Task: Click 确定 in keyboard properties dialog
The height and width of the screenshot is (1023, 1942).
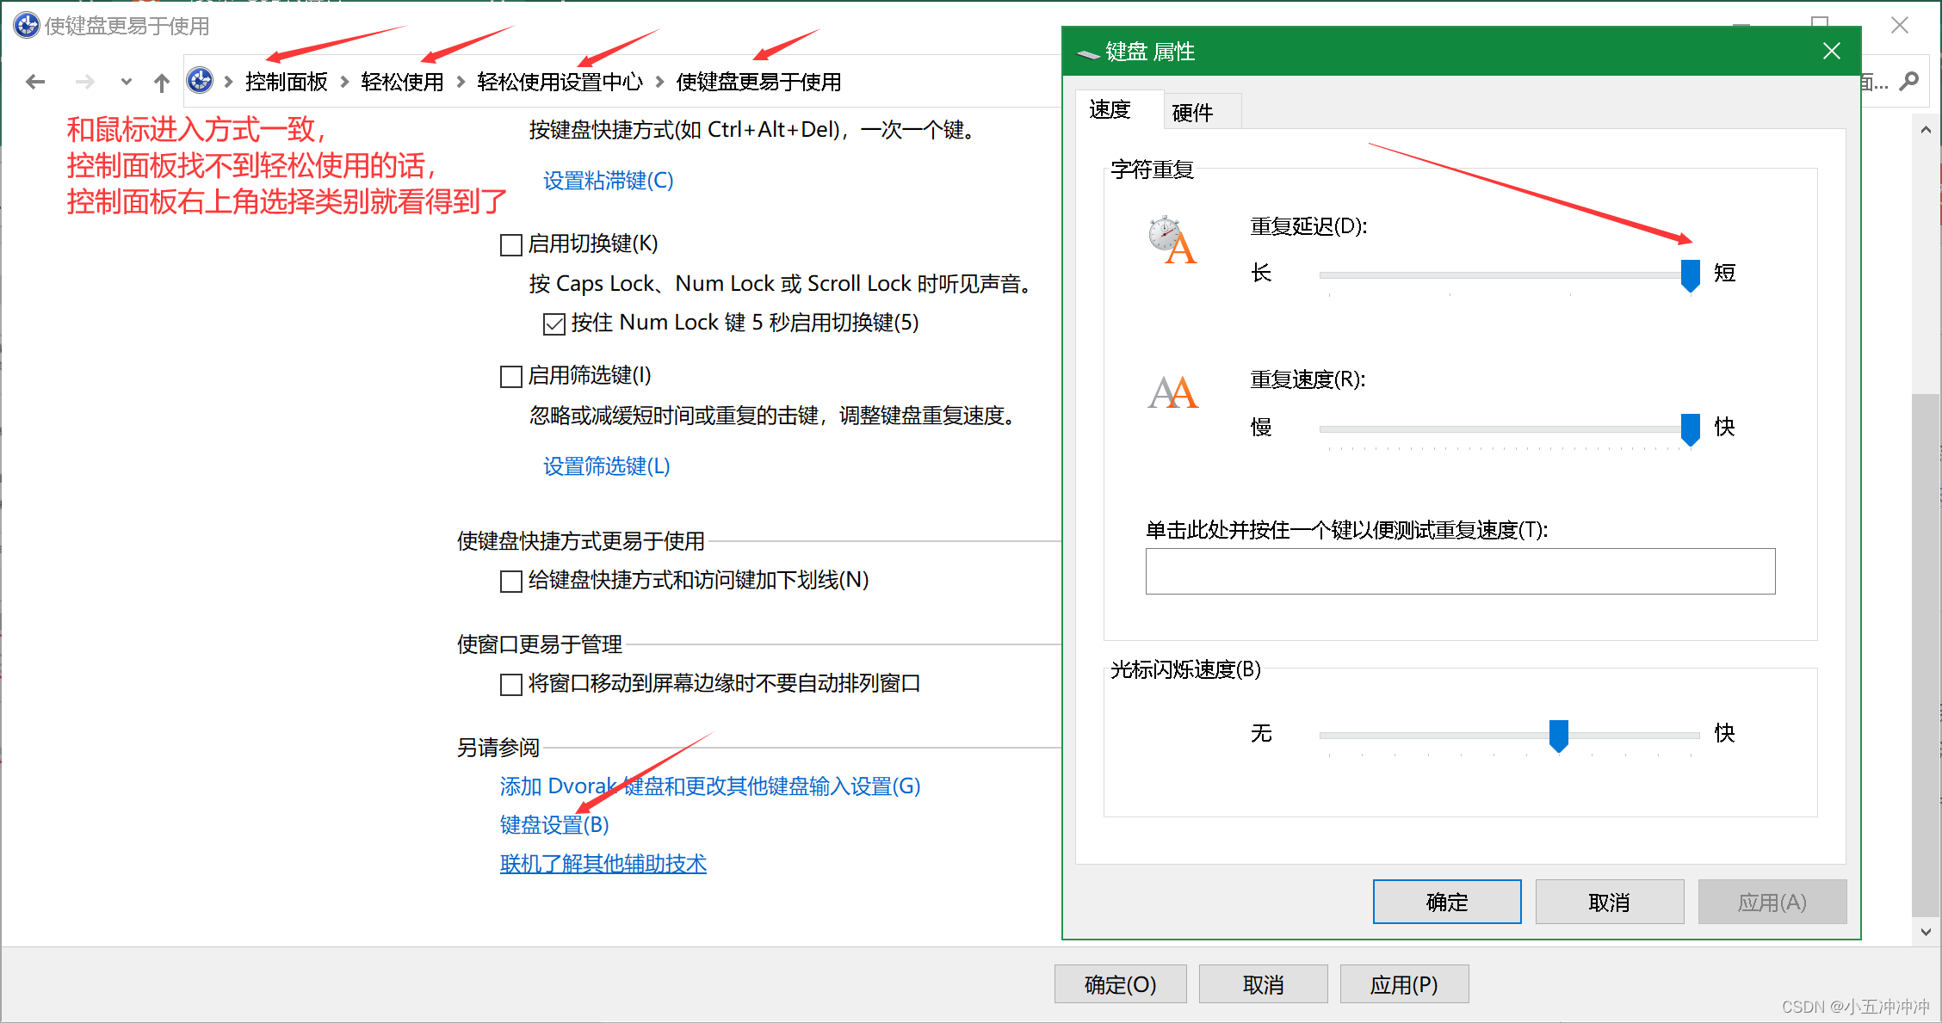Action: point(1446,902)
